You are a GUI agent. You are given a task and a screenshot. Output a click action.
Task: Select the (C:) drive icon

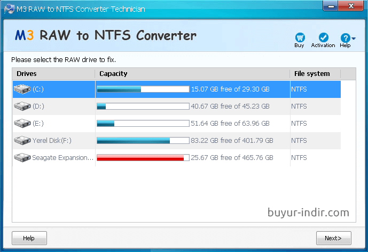[x=22, y=89]
